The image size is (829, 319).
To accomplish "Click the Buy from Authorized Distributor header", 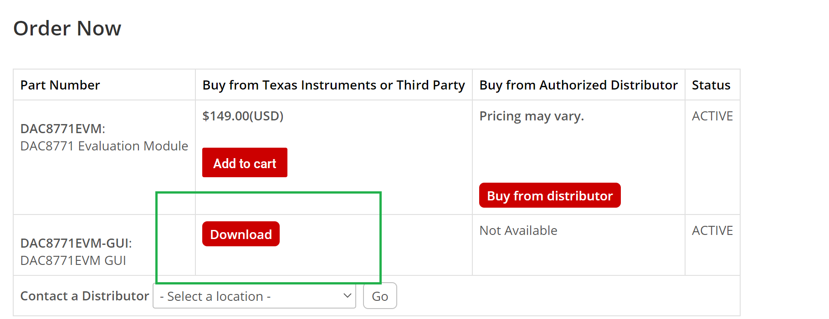I will tap(578, 85).
